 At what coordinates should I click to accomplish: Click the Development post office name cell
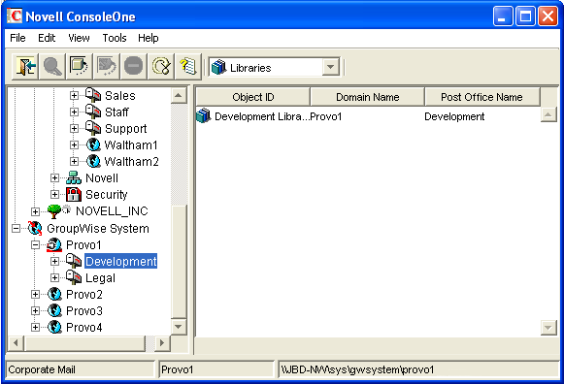454,116
